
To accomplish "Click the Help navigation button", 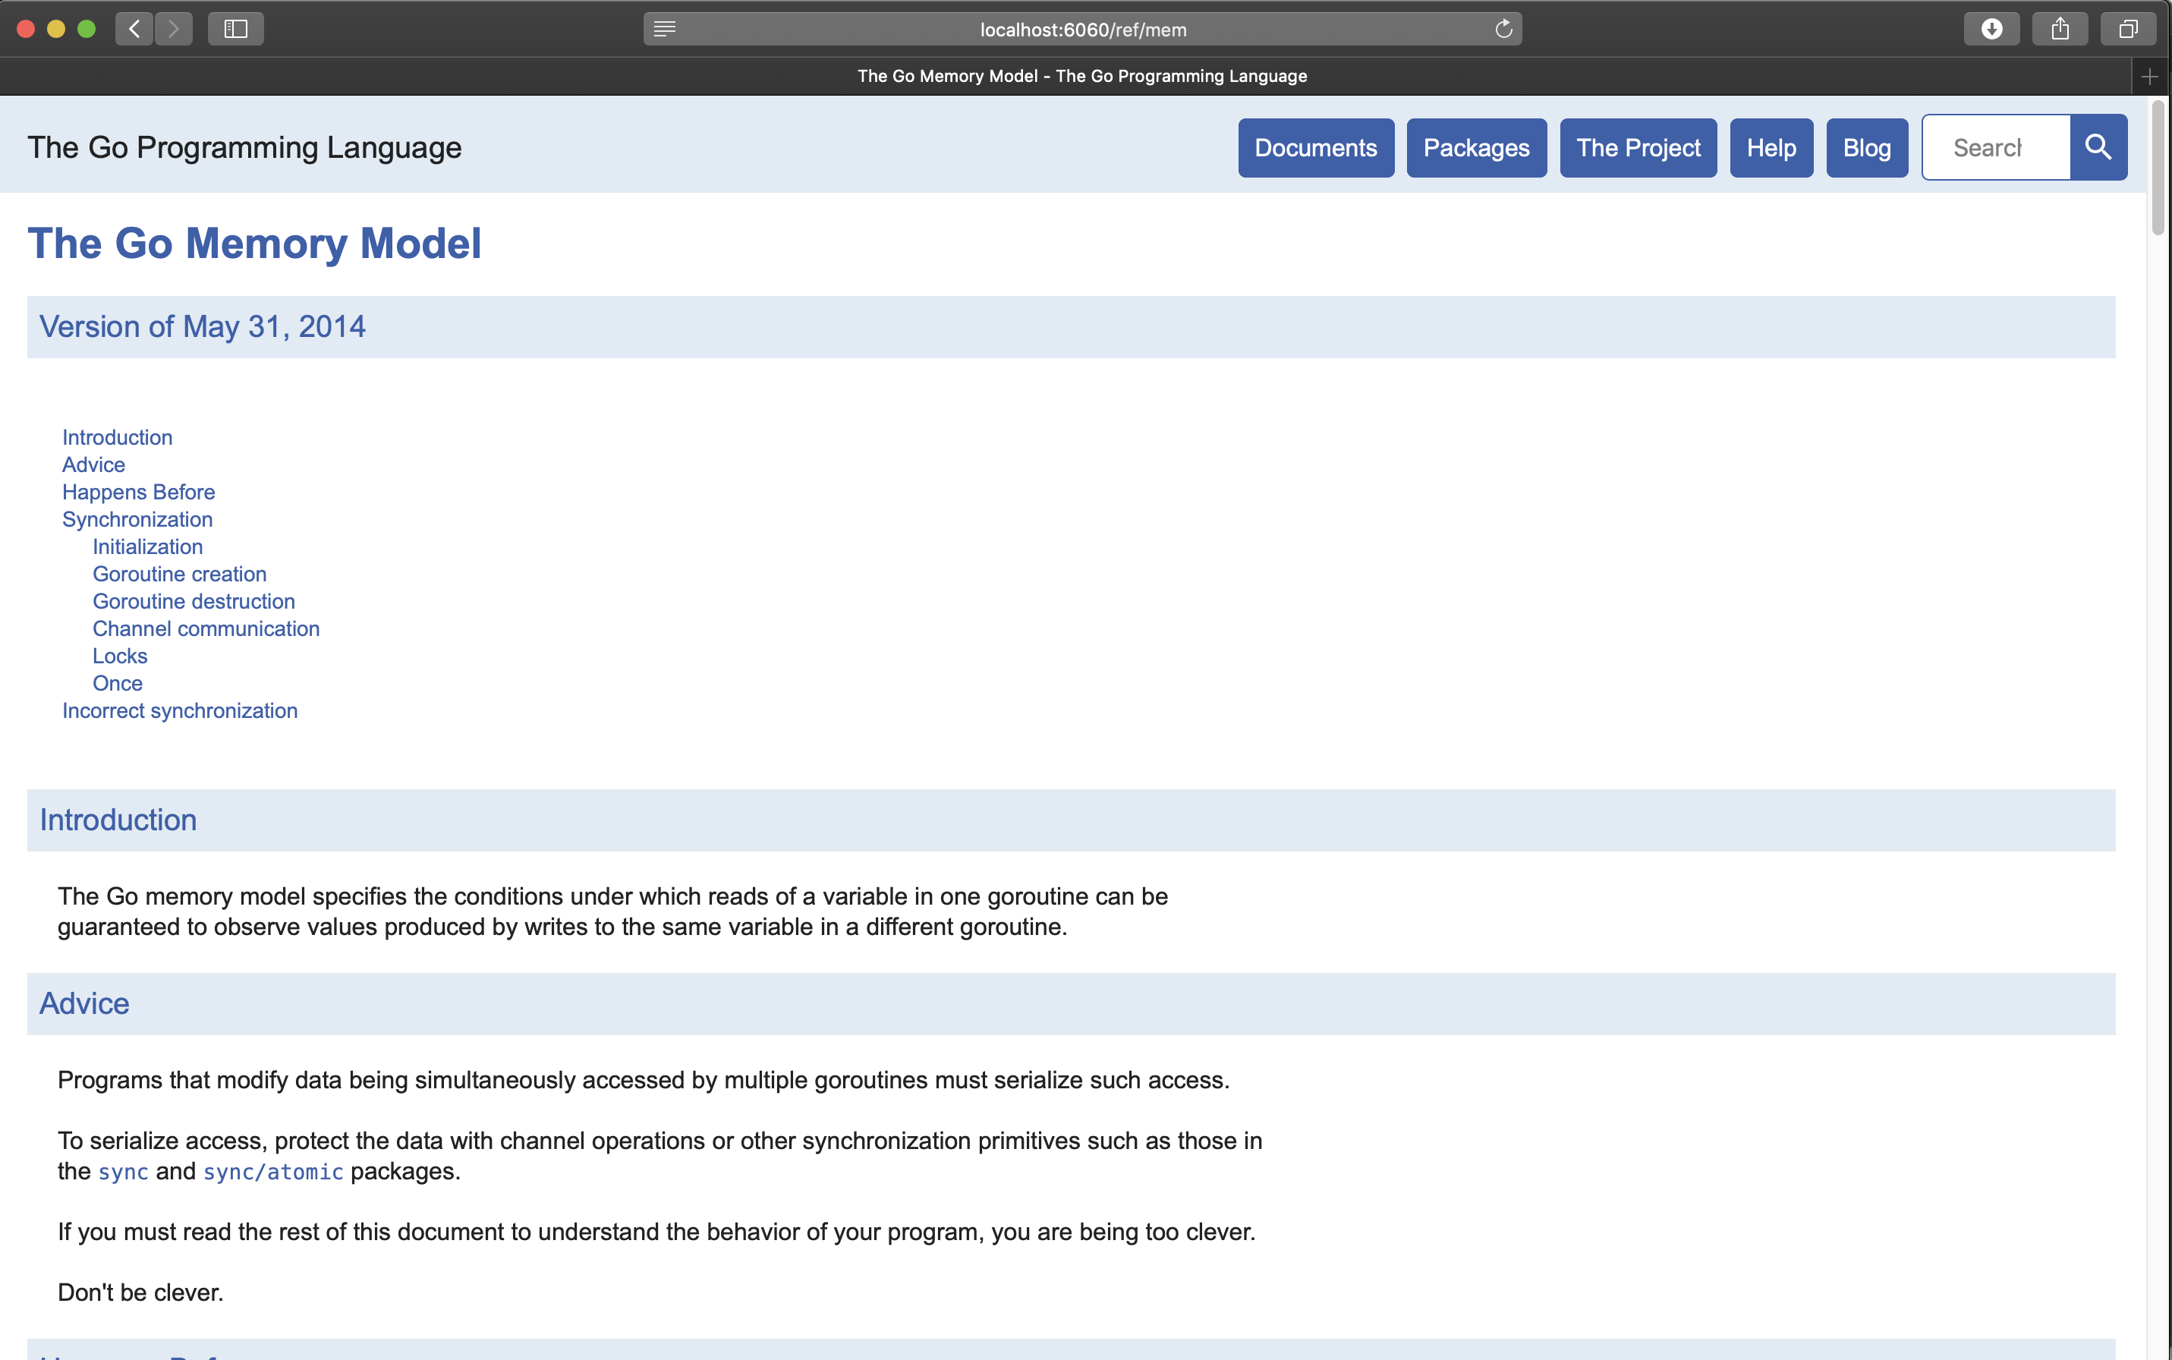I will 1771,147.
